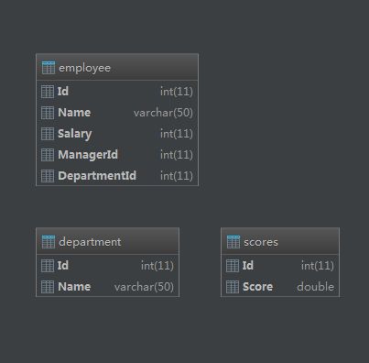This screenshot has height=363, width=369.
Task: Click the column icon beside employee Salary
Action: (48, 134)
